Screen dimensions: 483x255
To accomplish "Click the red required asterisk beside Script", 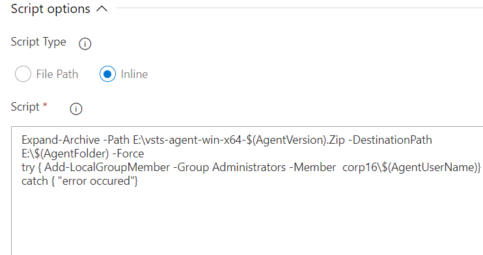I will point(45,105).
